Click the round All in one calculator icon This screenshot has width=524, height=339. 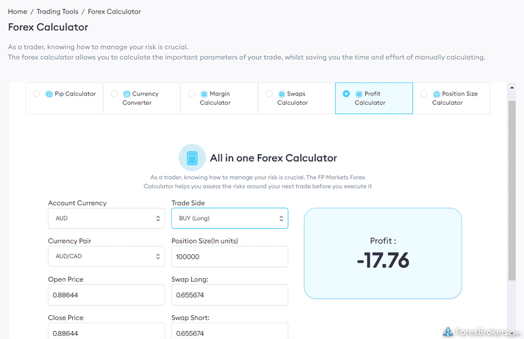(192, 158)
